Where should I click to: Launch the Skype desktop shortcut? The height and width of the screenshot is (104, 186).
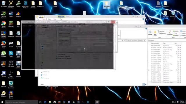point(11,54)
